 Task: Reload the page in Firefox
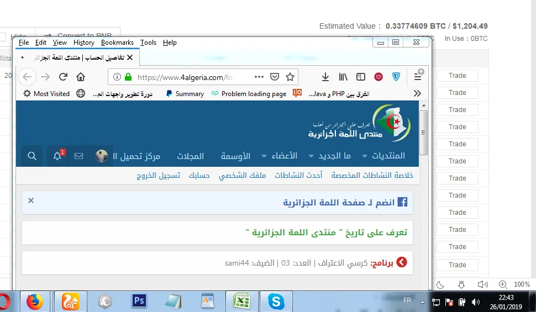point(63,77)
